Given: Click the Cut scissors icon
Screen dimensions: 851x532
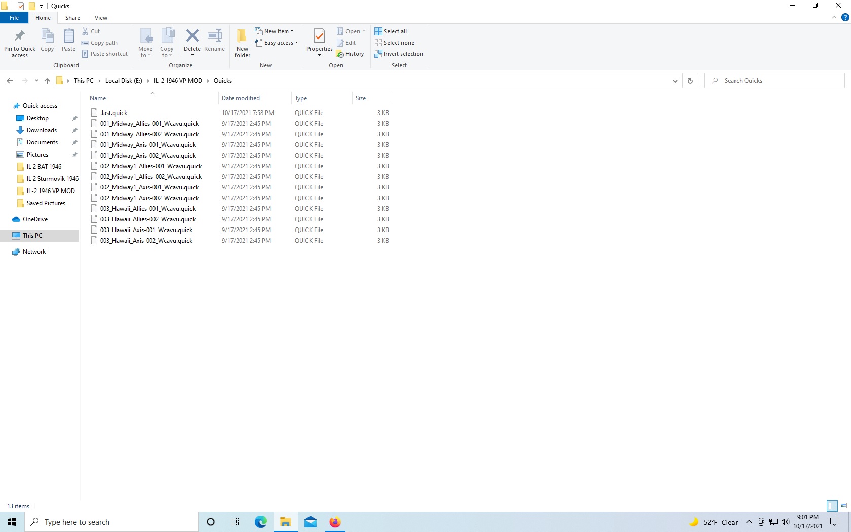Looking at the screenshot, I should [x=86, y=31].
